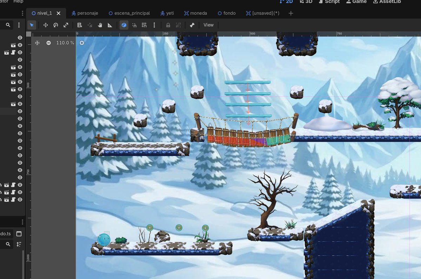Switch to the Move Mode tool
The width and height of the screenshot is (421, 279).
pyautogui.click(x=46, y=25)
